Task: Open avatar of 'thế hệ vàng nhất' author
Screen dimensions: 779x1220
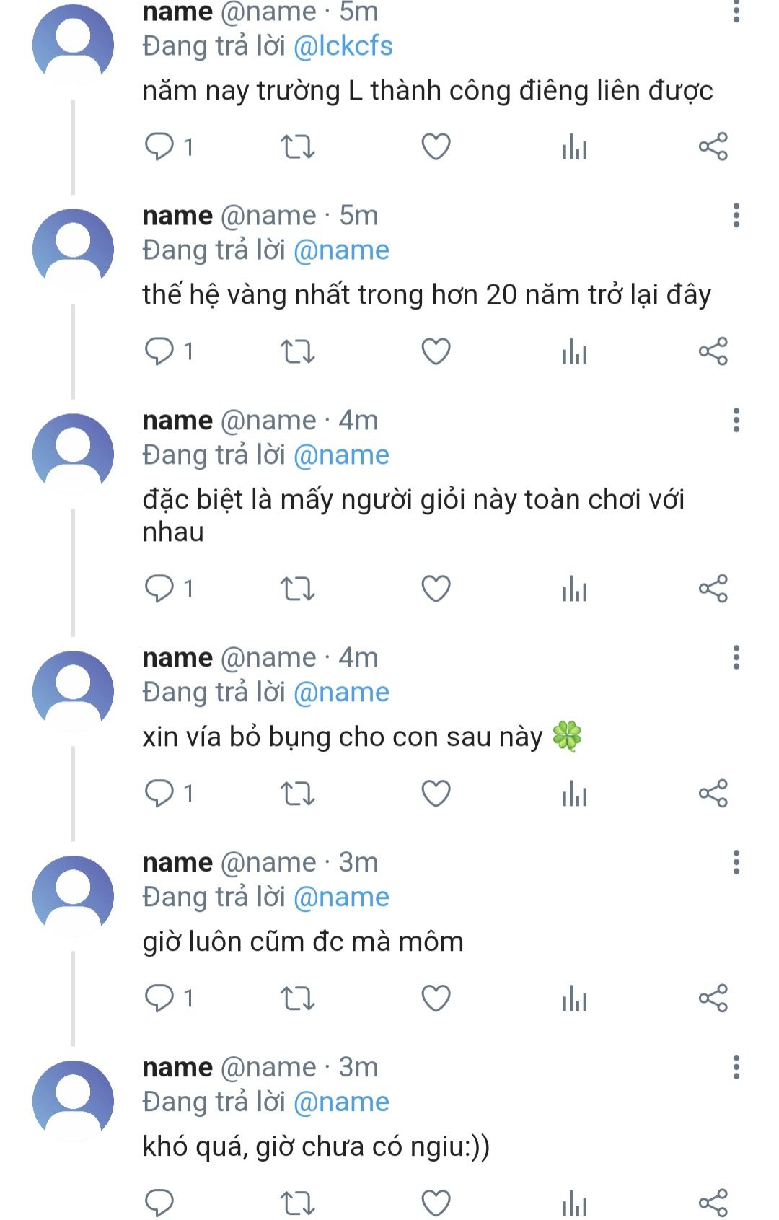Action: point(73,249)
